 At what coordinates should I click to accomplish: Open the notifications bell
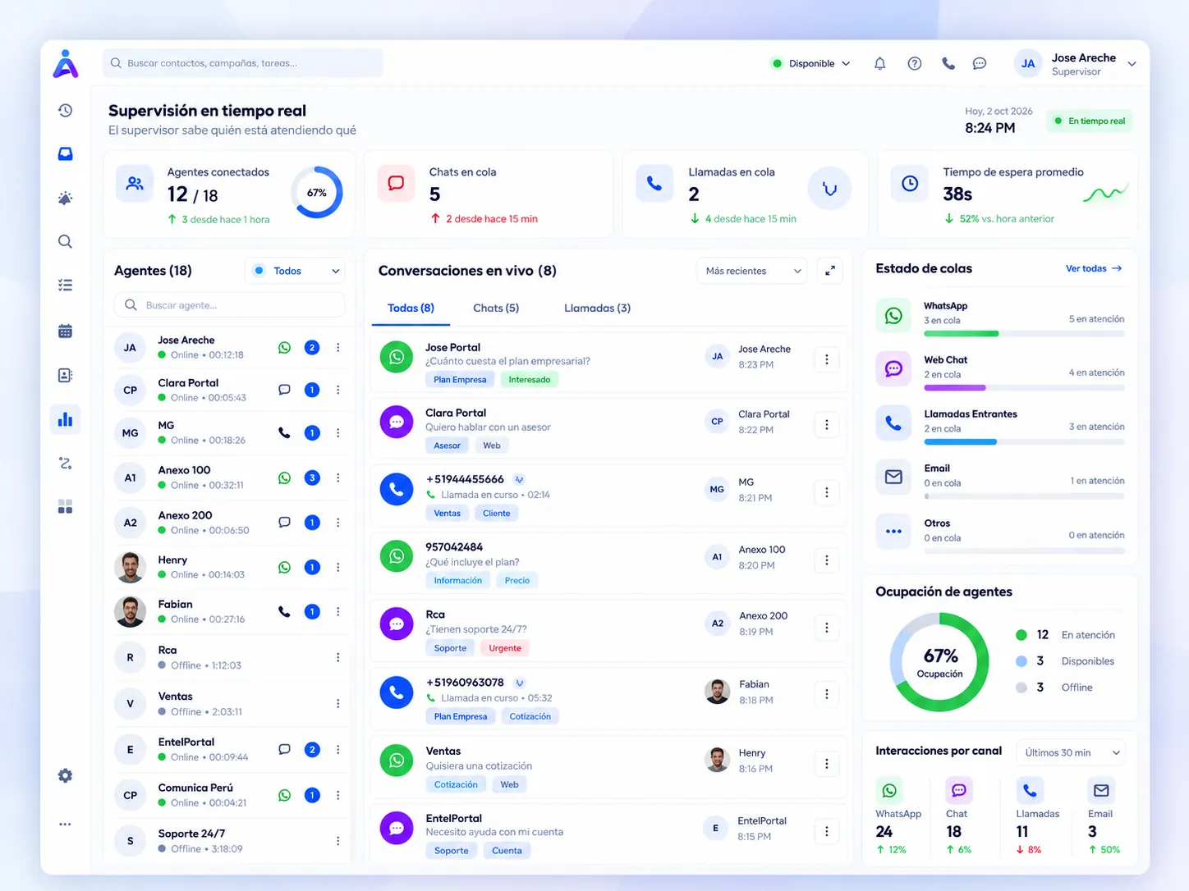880,64
